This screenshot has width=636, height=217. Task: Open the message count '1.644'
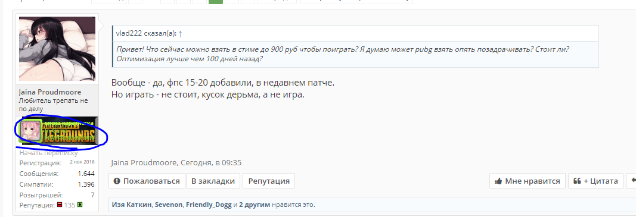coord(86,174)
